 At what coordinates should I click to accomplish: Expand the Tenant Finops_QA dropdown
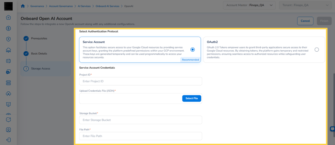305,5
